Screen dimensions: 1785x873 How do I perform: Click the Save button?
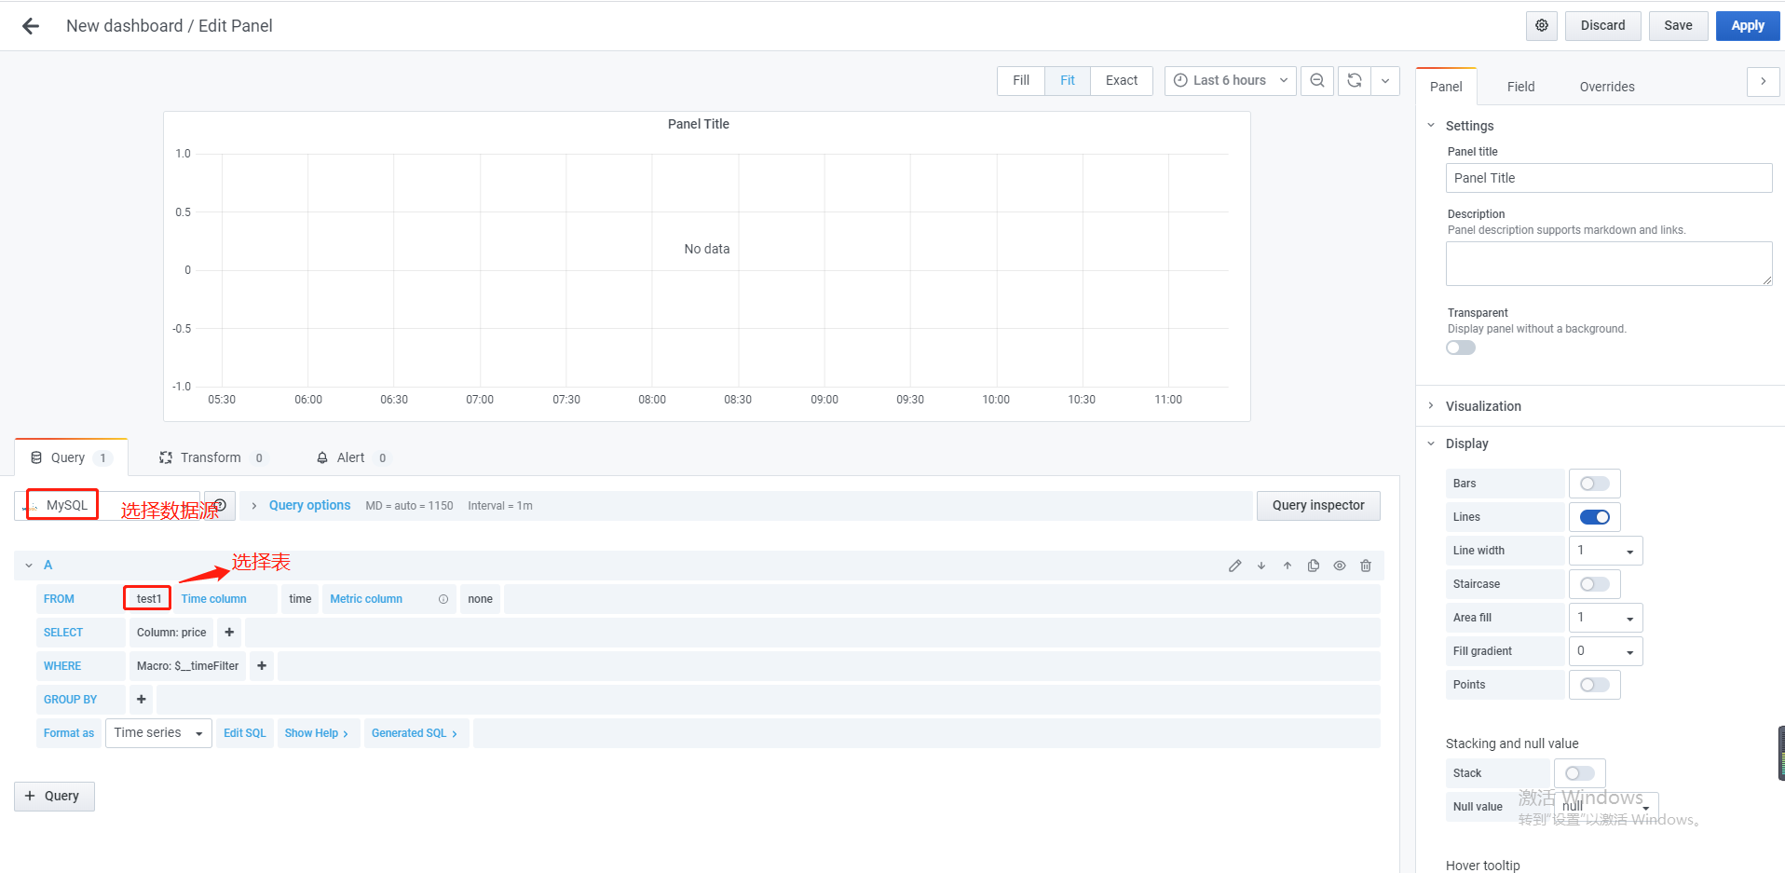coord(1678,25)
